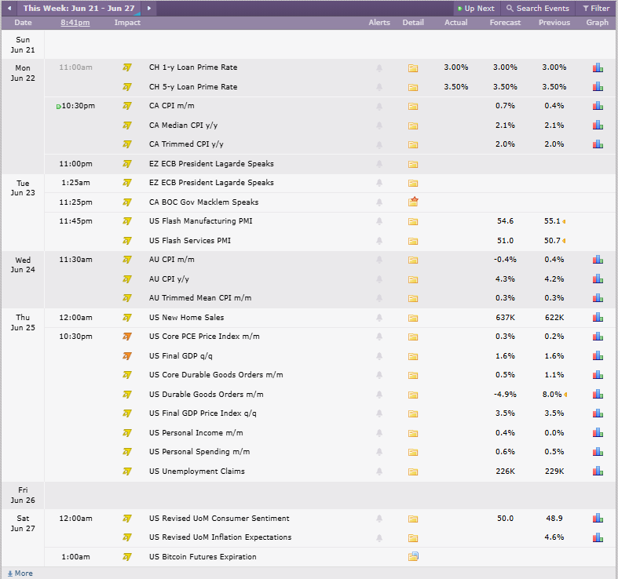Click the Search Events field

point(538,9)
